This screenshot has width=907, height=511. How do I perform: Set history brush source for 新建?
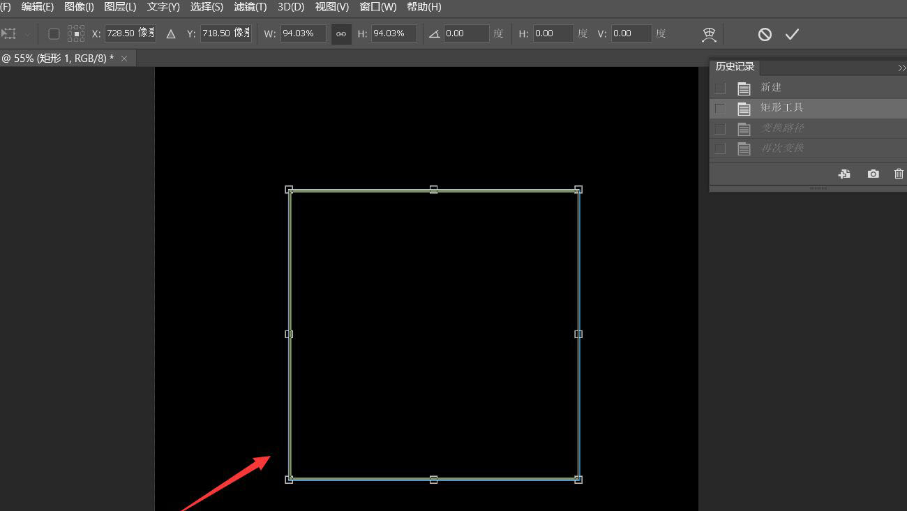click(x=720, y=89)
